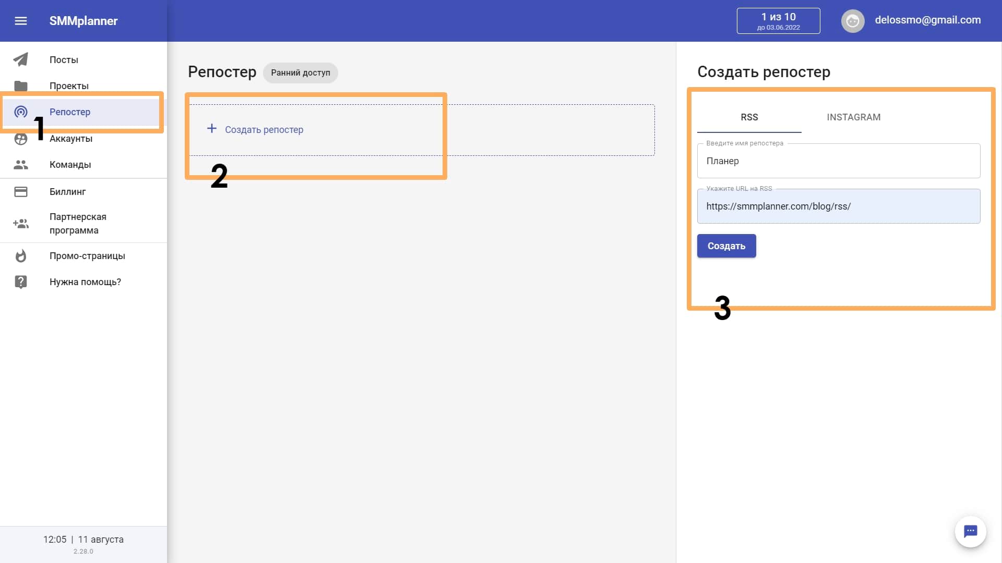Click delossmo@gmail.com account name
Viewport: 1002px width, 563px height.
tap(928, 20)
